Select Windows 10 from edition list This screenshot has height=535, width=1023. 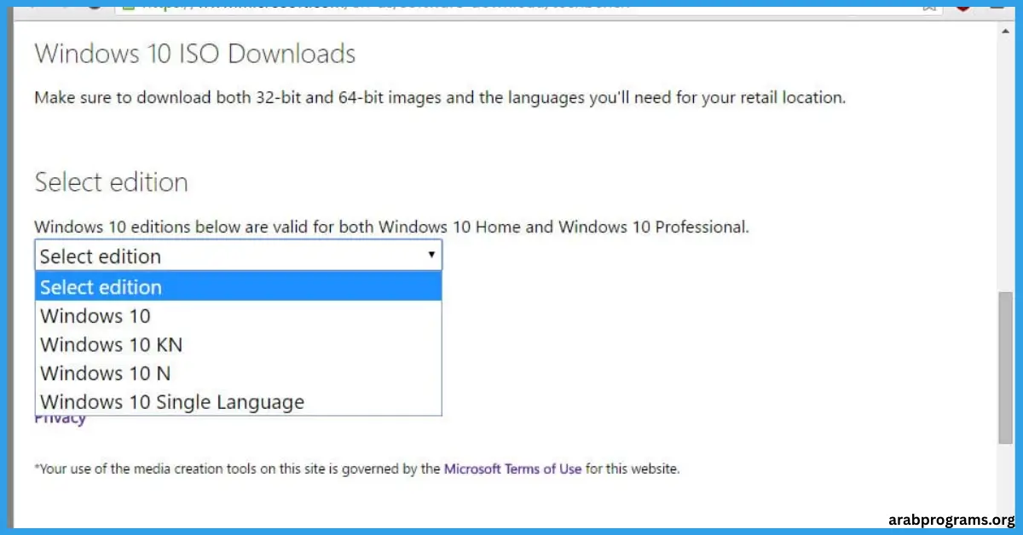point(239,316)
